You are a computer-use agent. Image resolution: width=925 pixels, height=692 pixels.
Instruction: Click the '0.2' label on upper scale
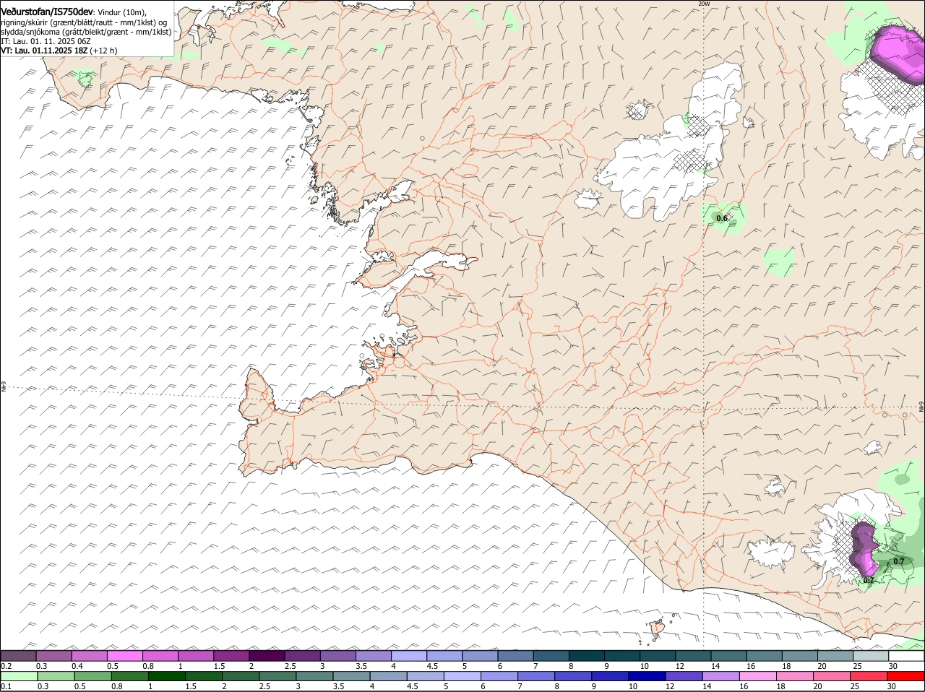pos(6,666)
